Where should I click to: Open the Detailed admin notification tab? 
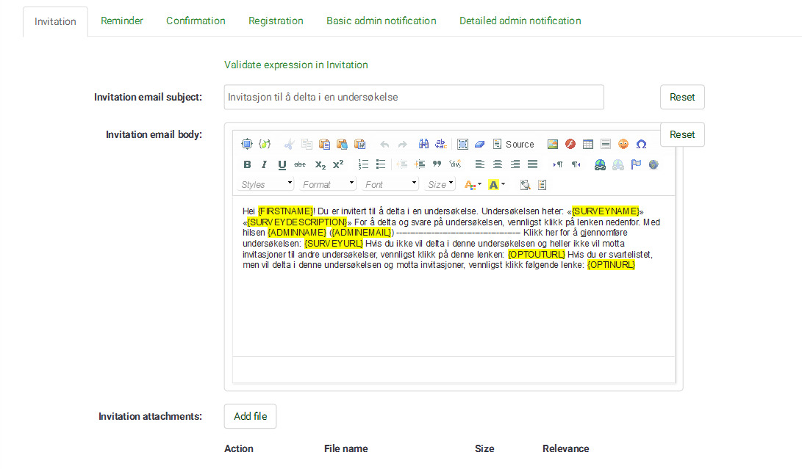coord(520,21)
